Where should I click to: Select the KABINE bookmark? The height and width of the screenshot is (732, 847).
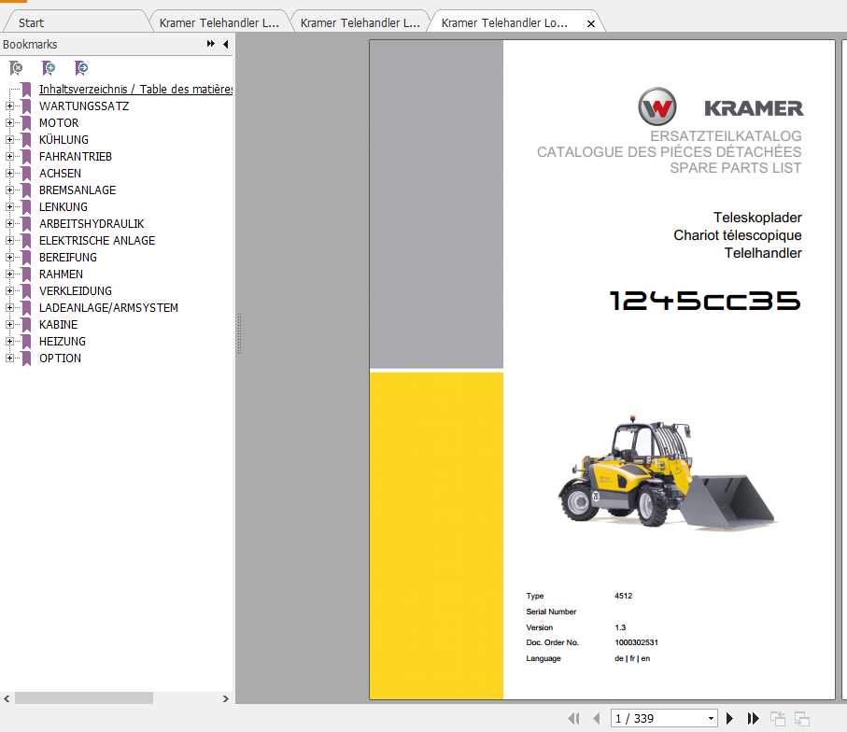pos(58,324)
